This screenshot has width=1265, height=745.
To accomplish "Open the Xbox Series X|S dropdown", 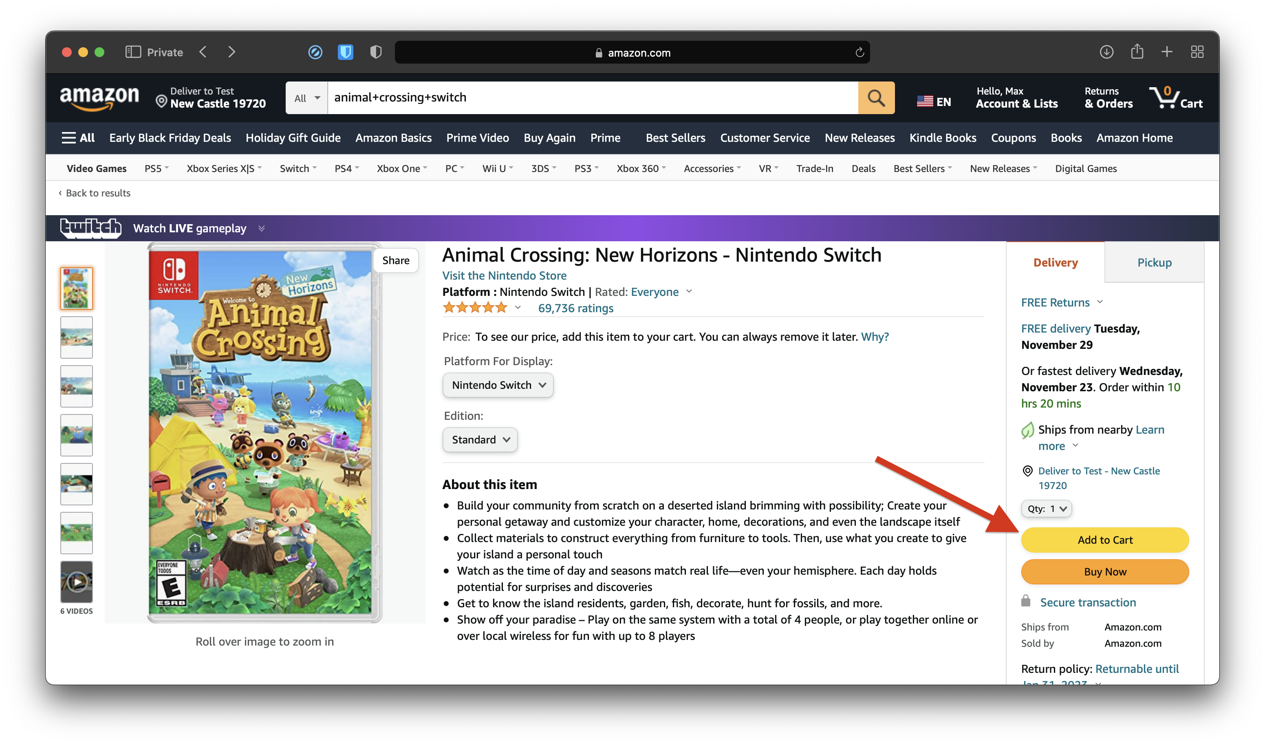I will click(x=224, y=169).
